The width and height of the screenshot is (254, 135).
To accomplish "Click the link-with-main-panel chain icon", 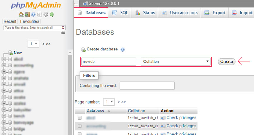I will click(x=63, y=33).
